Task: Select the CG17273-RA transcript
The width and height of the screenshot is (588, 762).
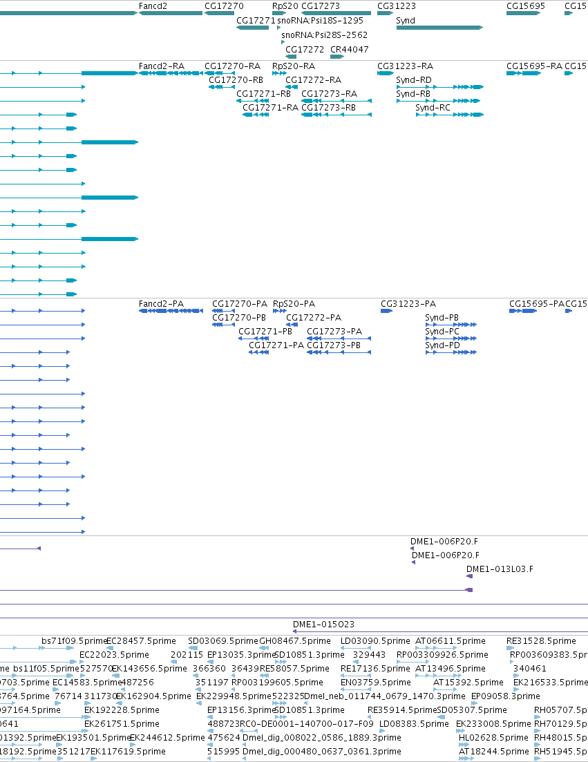Action: point(336,101)
